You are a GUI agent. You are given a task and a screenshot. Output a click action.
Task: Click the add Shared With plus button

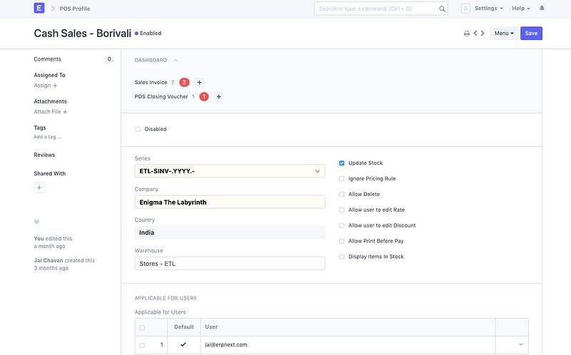pyautogui.click(x=39, y=187)
